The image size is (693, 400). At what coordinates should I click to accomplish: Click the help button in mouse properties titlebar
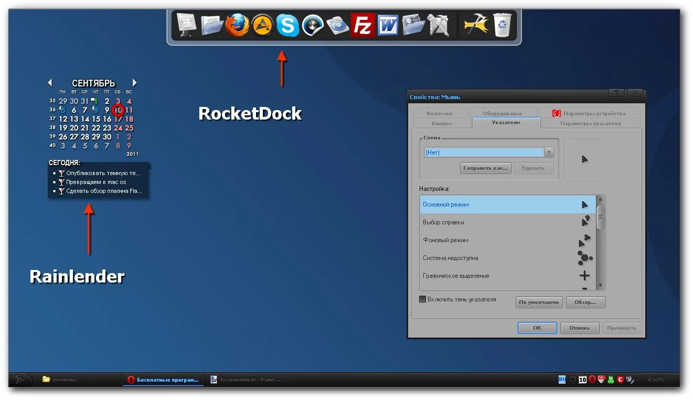(x=616, y=93)
